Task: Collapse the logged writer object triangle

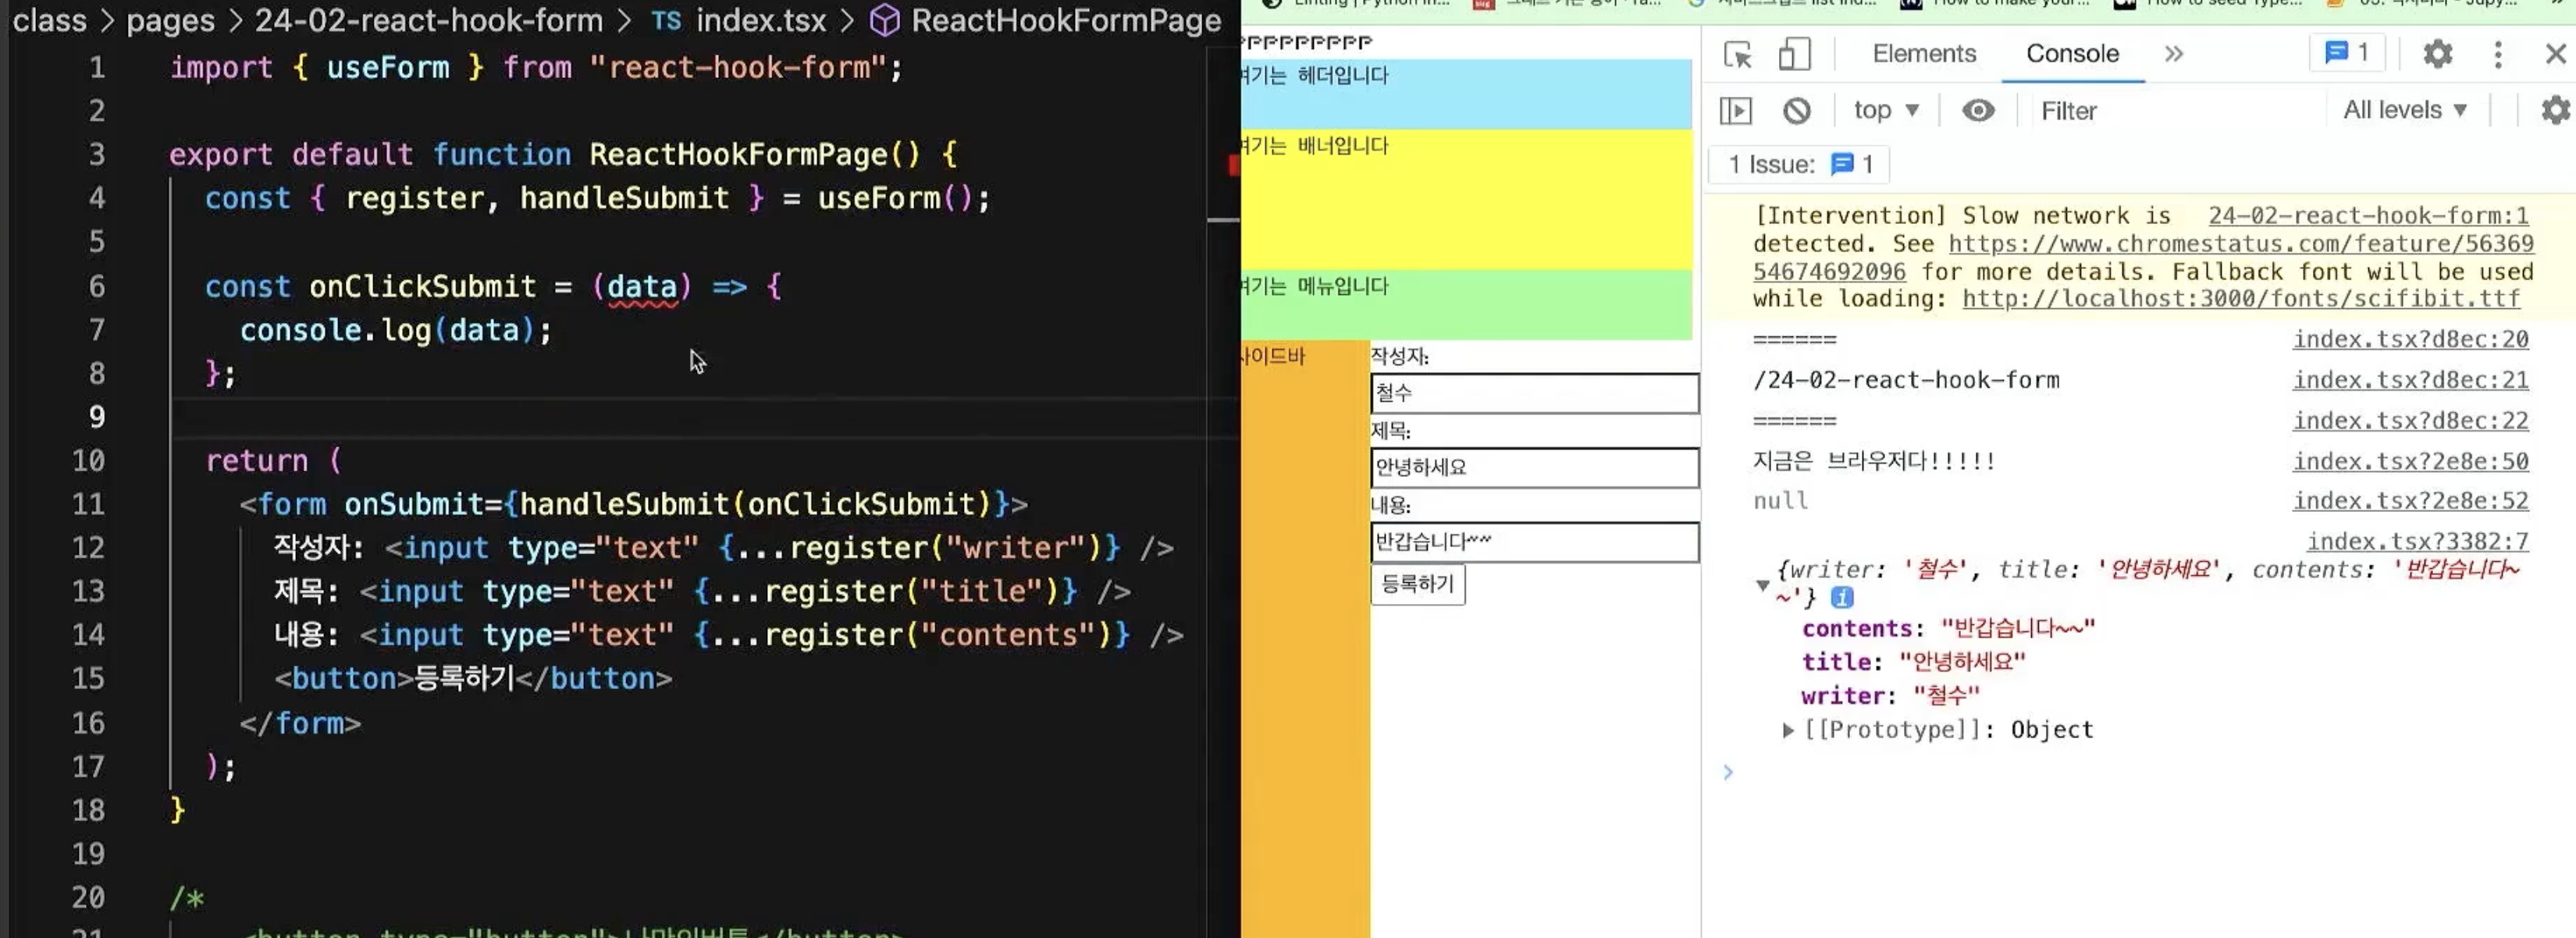Action: pyautogui.click(x=1762, y=585)
